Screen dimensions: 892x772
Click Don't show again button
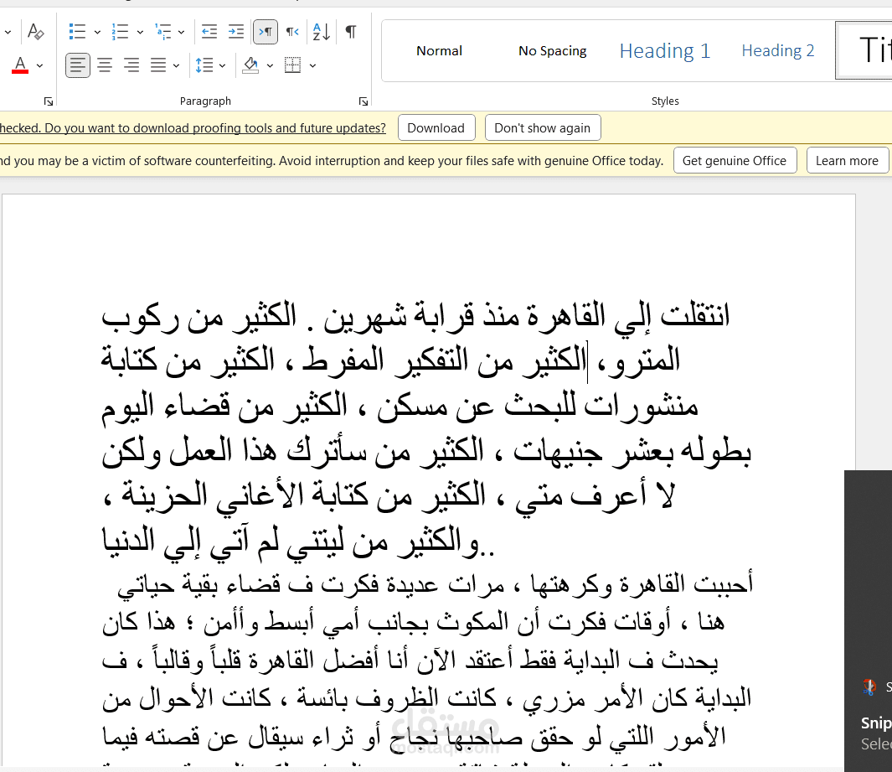tap(542, 127)
